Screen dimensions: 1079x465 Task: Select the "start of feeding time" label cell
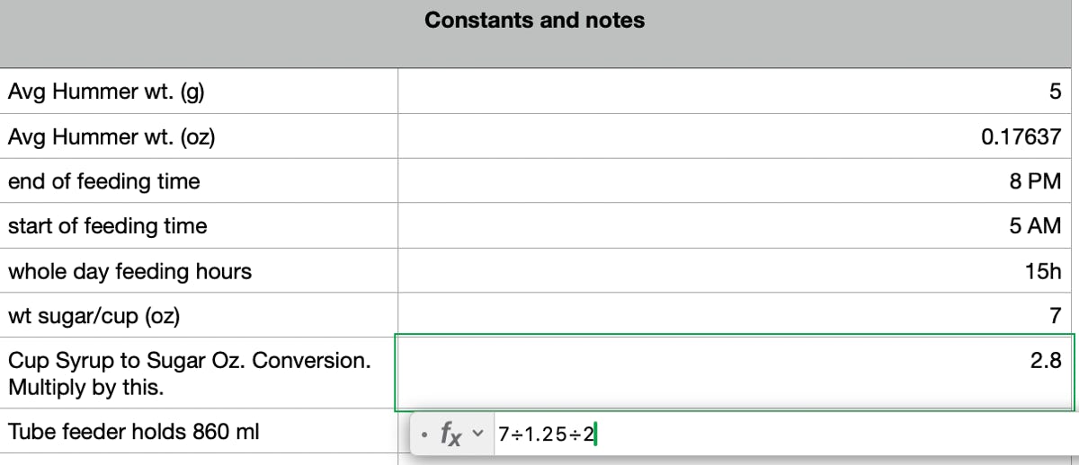point(199,225)
